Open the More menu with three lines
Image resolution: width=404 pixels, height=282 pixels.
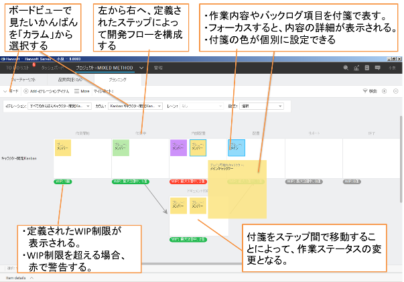pos(82,91)
